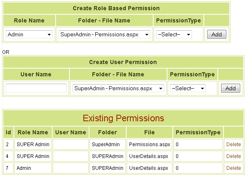Click Add button for user permission
The width and height of the screenshot is (248, 178).
click(x=230, y=88)
